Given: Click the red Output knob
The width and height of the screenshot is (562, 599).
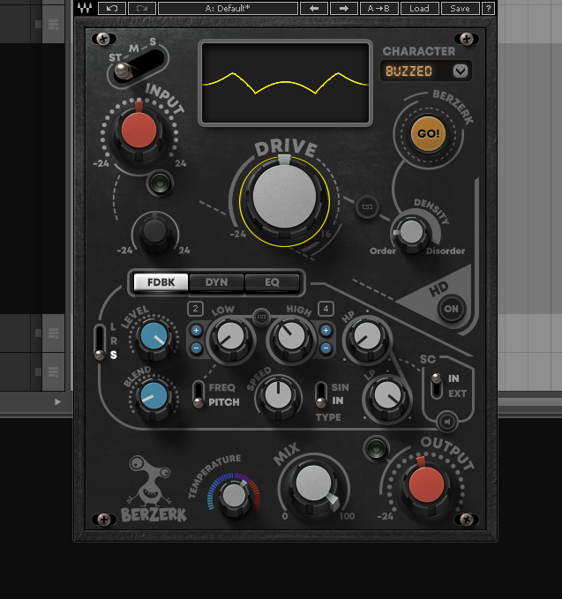Looking at the screenshot, I should click(x=426, y=484).
